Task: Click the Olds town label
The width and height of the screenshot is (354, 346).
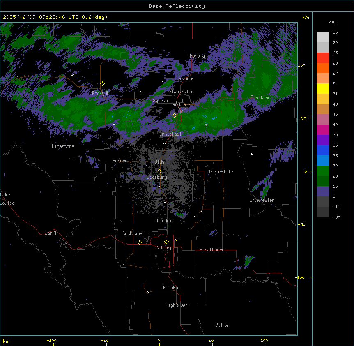Action: (159, 162)
